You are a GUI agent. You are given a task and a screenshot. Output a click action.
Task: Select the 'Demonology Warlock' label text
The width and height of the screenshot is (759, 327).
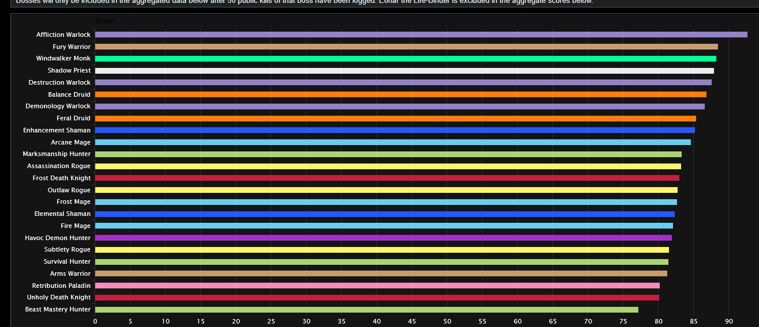58,107
